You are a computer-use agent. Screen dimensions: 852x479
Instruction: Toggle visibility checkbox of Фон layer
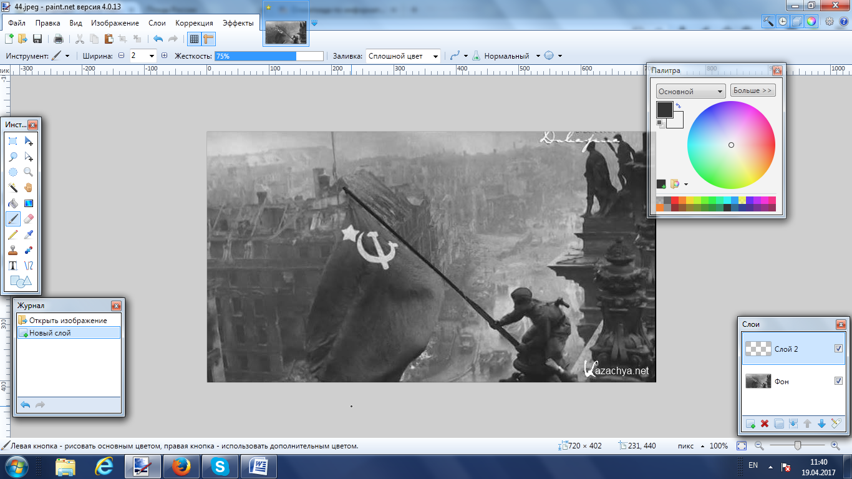838,380
